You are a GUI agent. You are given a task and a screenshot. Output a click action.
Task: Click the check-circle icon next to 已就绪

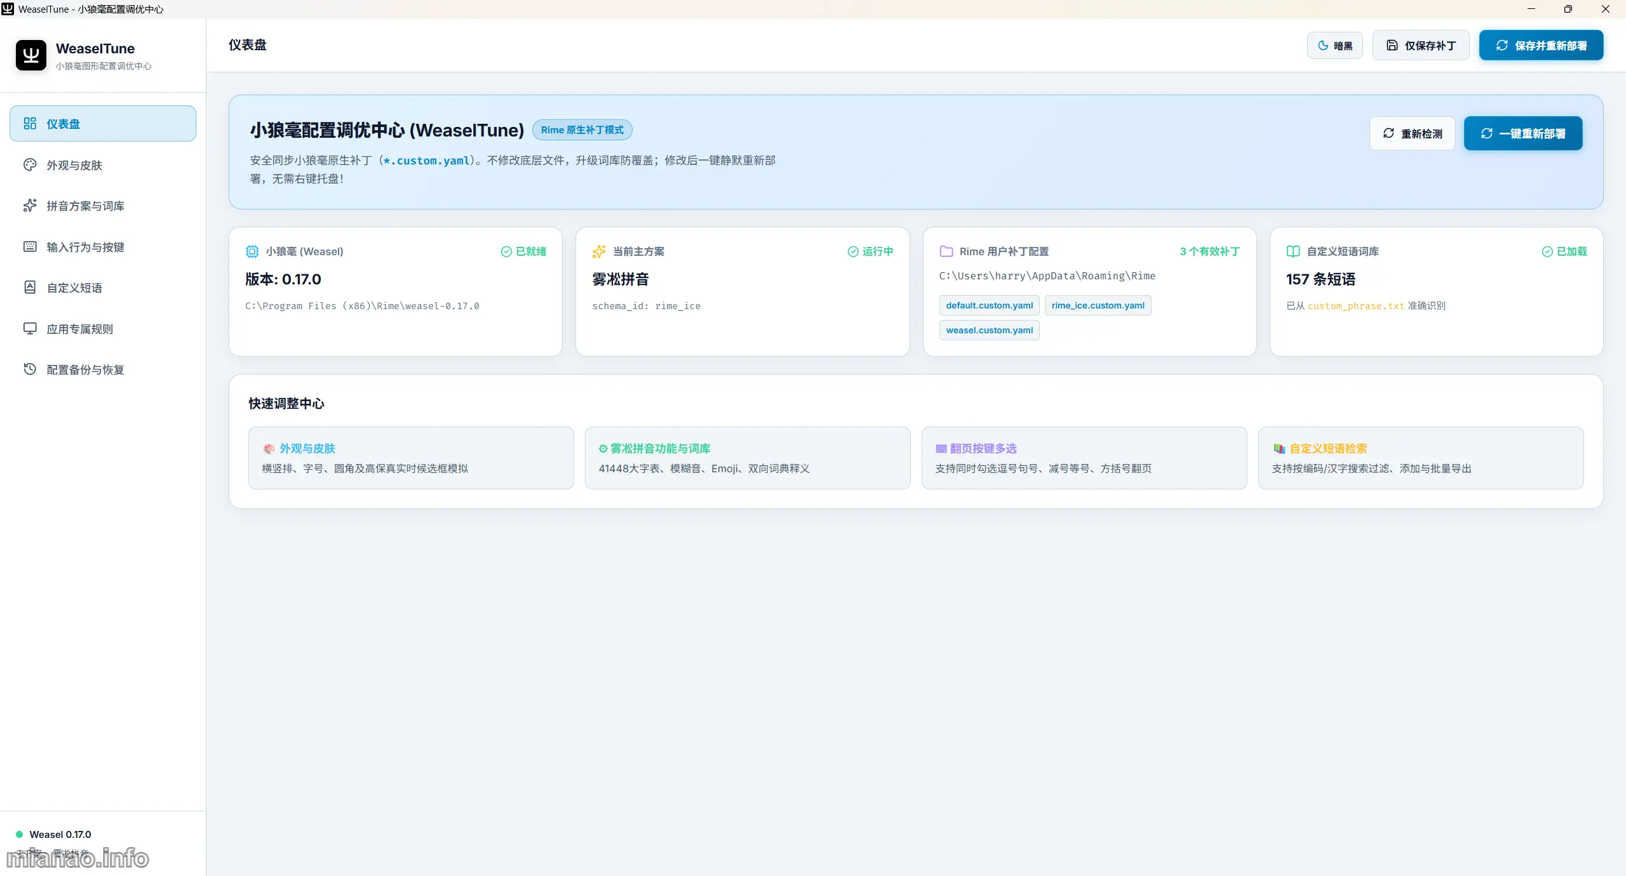click(506, 251)
